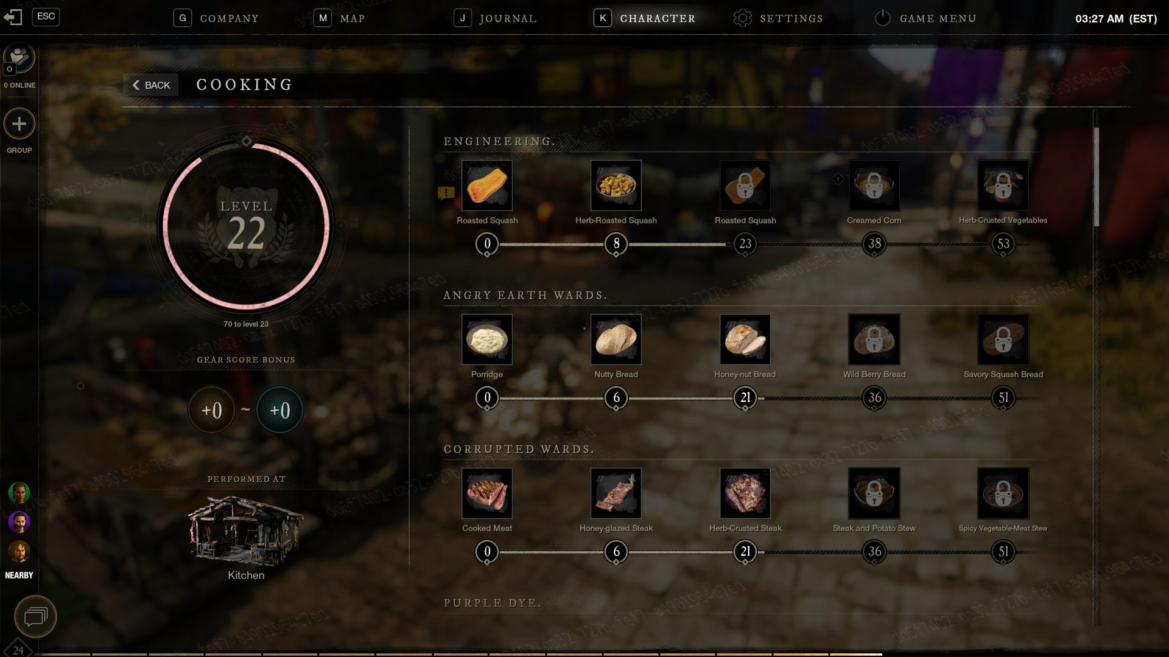Go back using the Back button
Screen dimensions: 1169x657
[151, 85]
